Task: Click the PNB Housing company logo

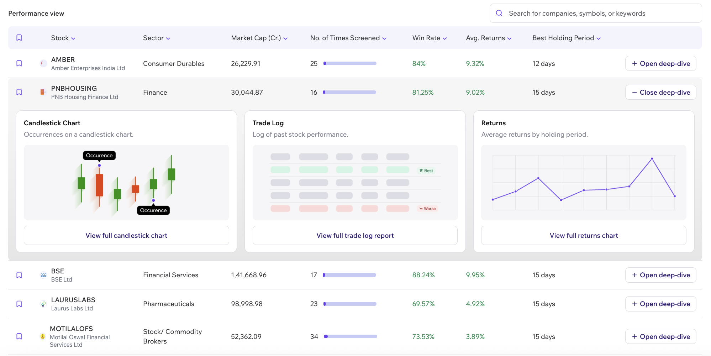Action: (43, 93)
